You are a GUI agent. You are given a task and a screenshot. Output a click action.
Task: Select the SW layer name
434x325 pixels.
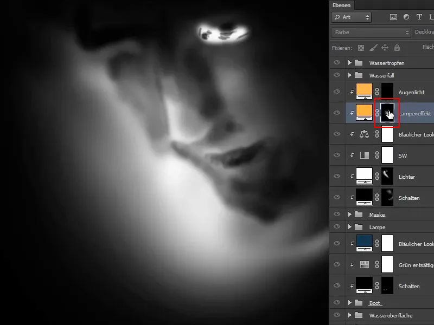[x=403, y=155]
